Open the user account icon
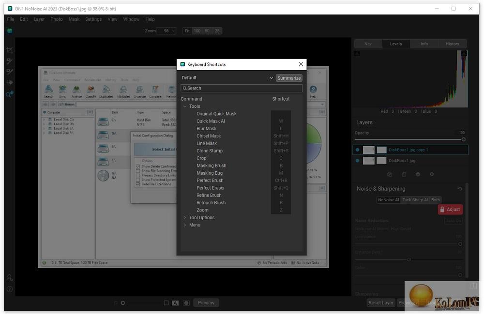The image size is (484, 314). (x=10, y=278)
